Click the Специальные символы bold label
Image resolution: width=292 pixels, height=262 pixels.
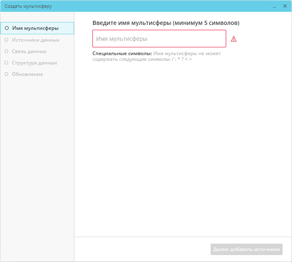click(122, 53)
